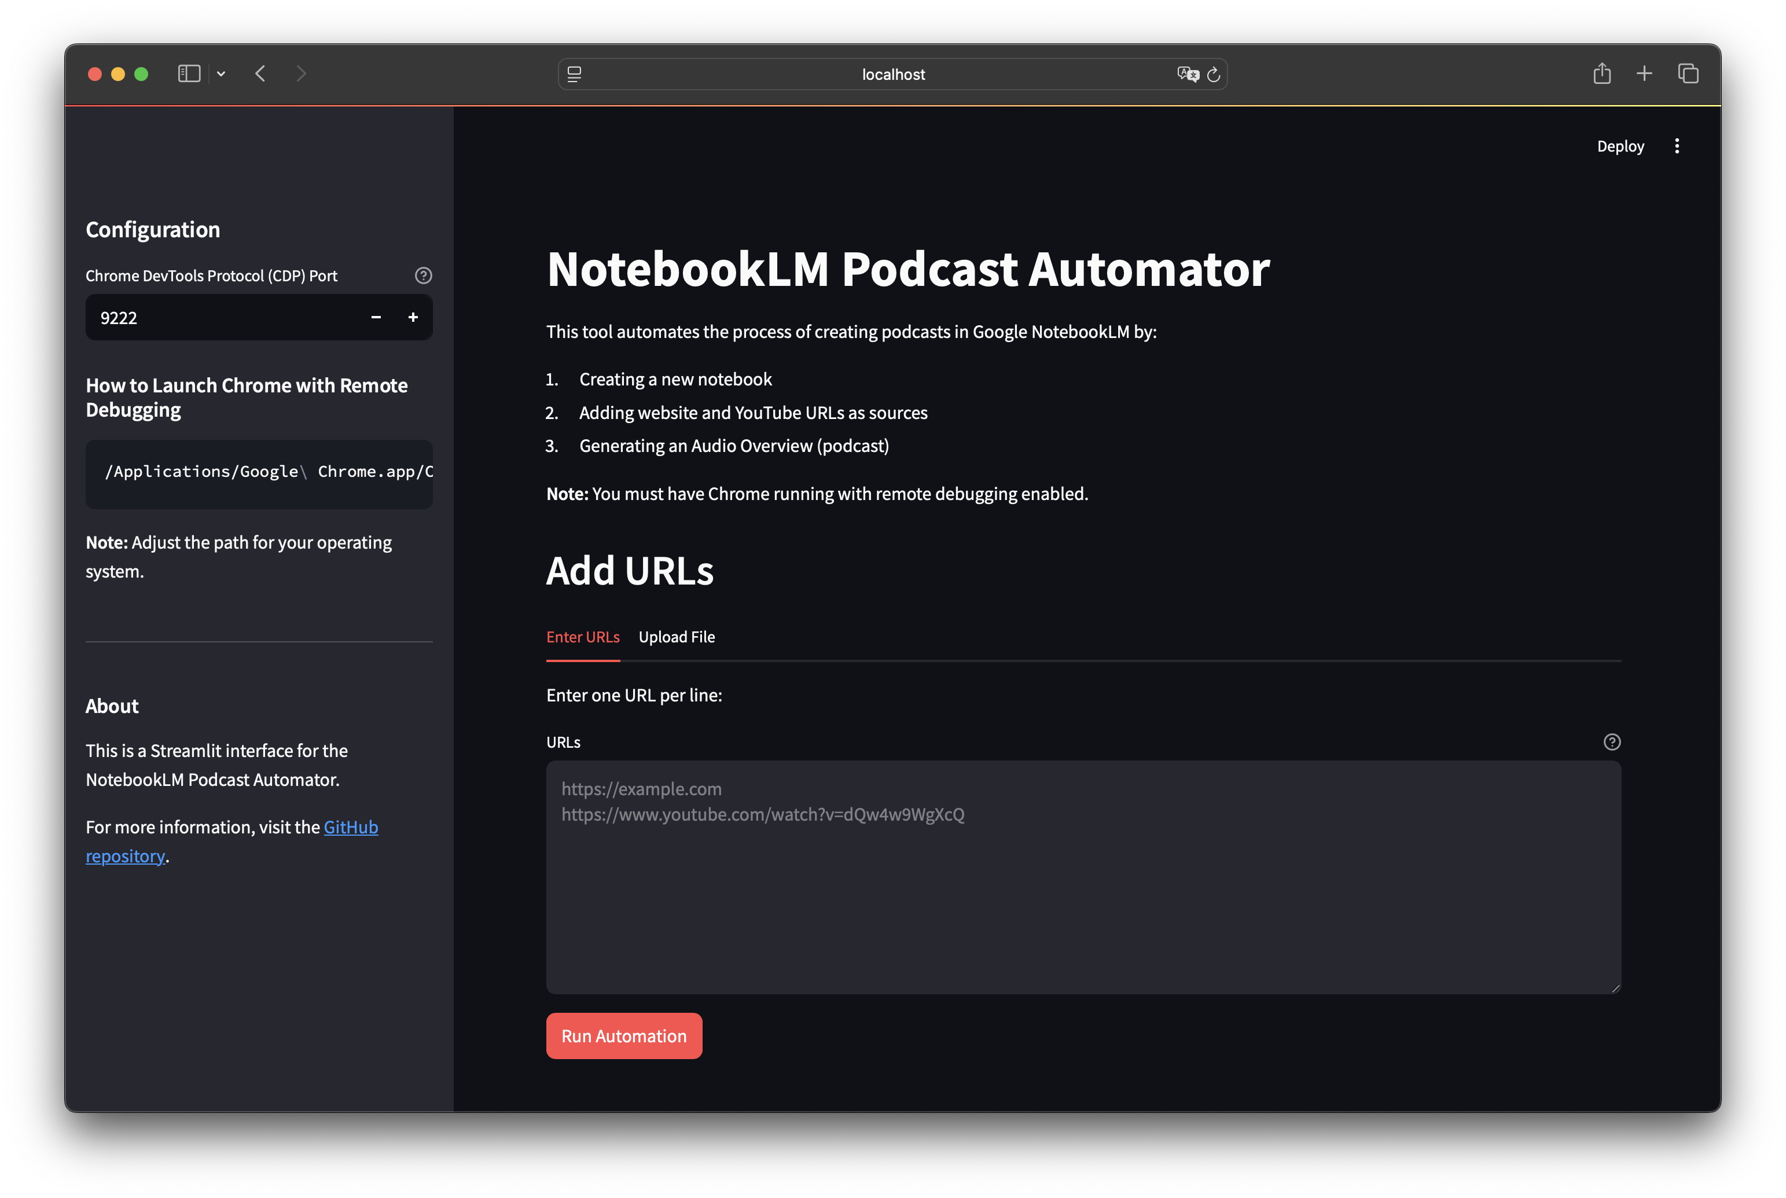Switch to the Upload File tab
Image resolution: width=1786 pixels, height=1198 pixels.
676,637
